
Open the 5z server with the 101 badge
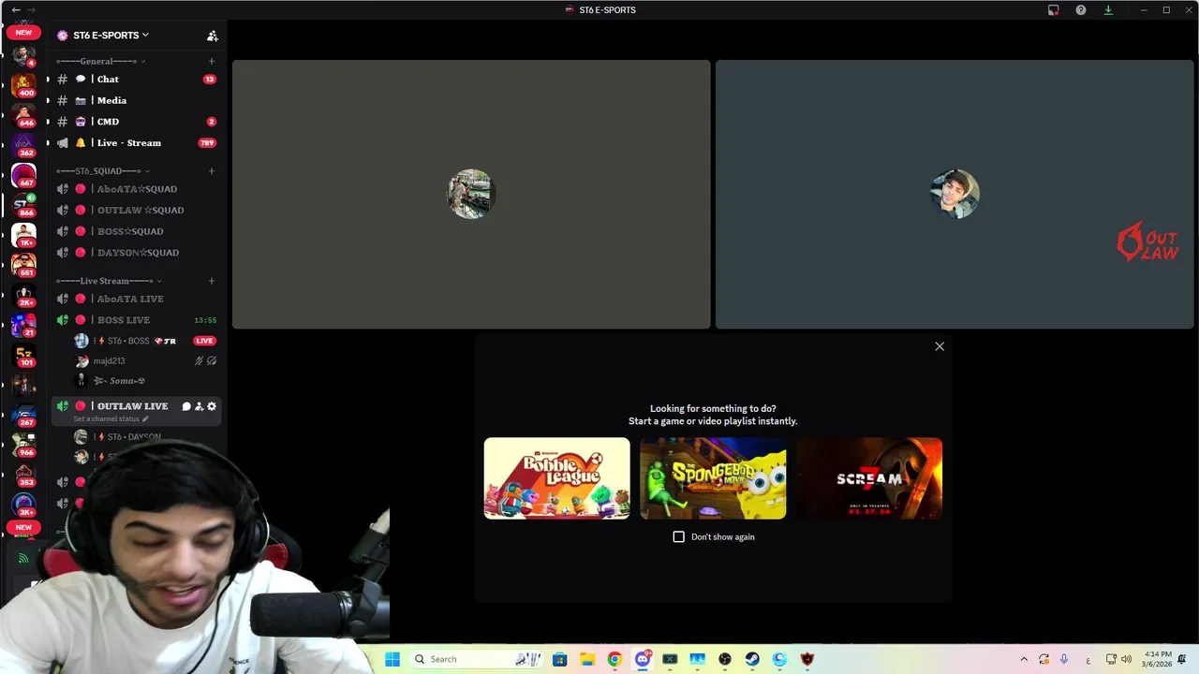point(23,355)
